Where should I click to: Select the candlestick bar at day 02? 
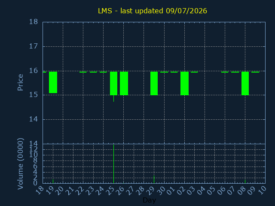pos(184,83)
